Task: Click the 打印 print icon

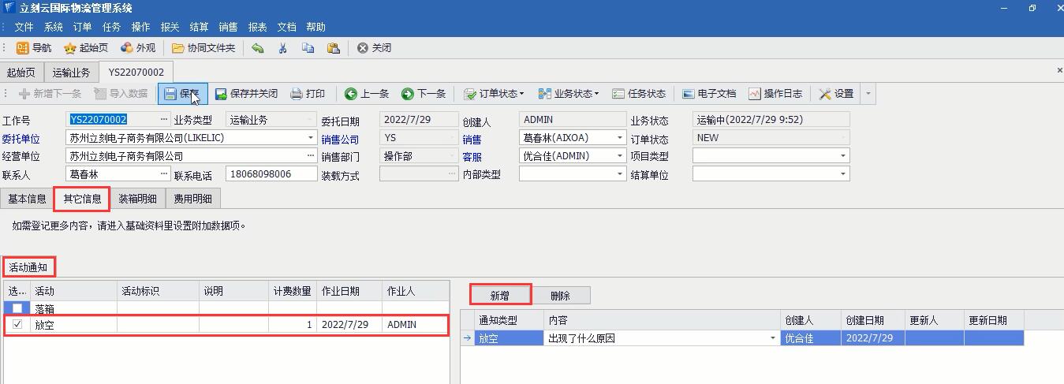Action: click(307, 94)
